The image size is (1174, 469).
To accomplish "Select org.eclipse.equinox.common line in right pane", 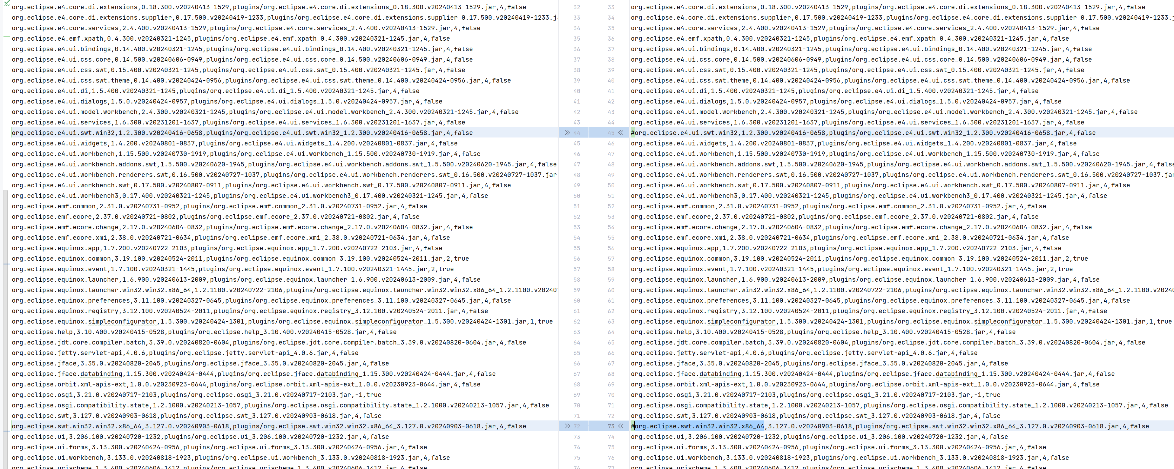I will (x=859, y=258).
